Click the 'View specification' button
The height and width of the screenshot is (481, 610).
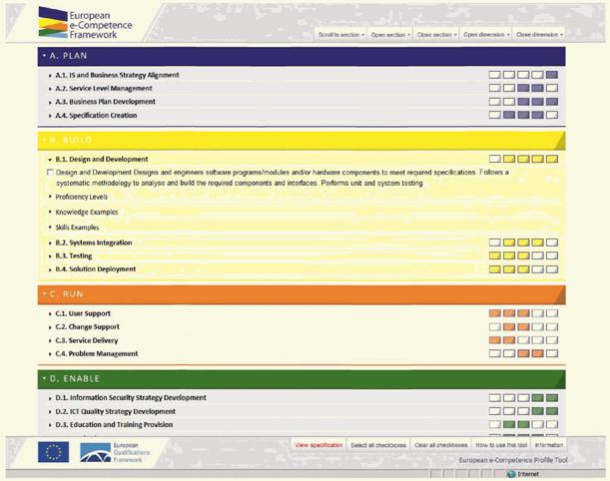(318, 444)
